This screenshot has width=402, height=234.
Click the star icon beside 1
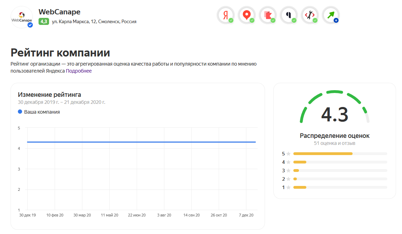[288, 187]
